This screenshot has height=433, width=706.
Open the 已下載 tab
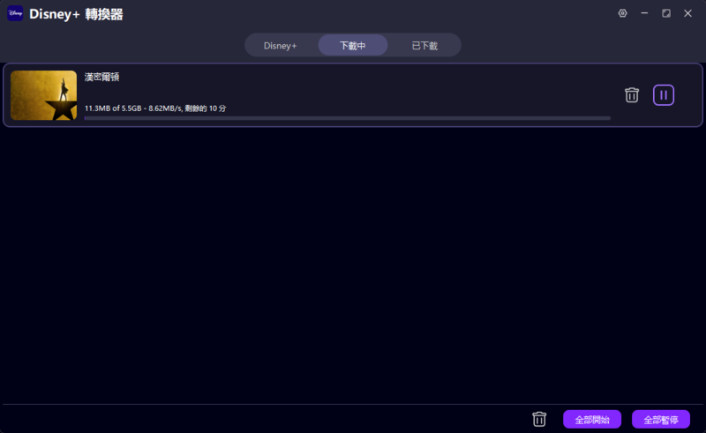coord(424,45)
